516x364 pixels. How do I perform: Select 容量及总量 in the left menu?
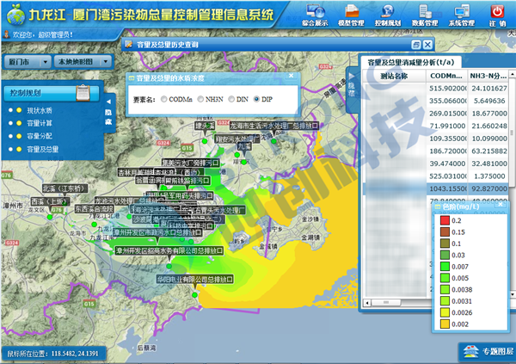(43, 149)
